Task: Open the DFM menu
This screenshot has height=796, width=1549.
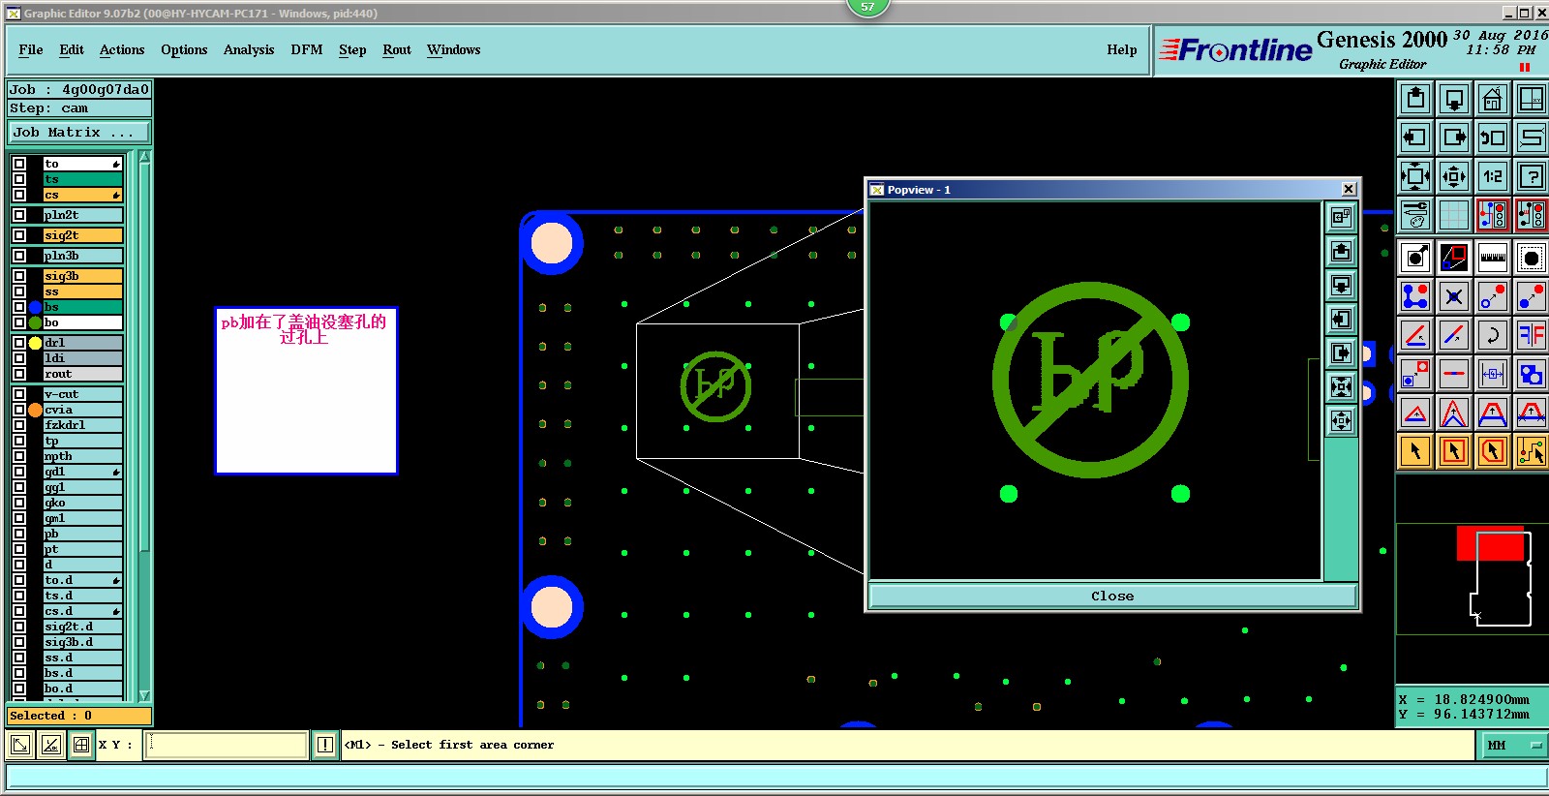Action: click(307, 50)
